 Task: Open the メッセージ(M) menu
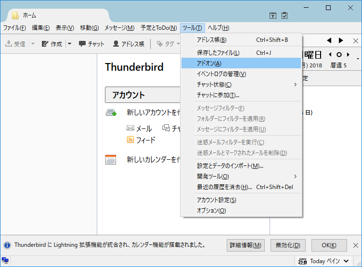[119, 28]
